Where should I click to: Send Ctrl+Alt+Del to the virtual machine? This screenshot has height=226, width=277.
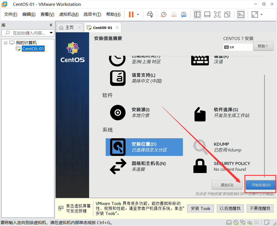pos(150,14)
